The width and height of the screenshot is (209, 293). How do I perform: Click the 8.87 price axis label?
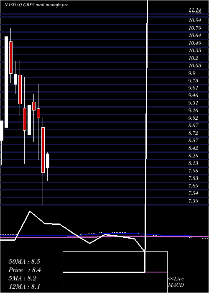pyautogui.click(x=193, y=126)
